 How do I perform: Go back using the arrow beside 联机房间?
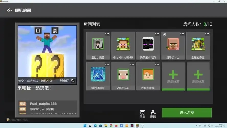(9, 10)
